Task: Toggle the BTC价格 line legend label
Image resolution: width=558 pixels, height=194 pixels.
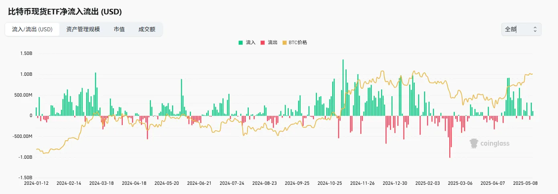Action: [x=298, y=42]
